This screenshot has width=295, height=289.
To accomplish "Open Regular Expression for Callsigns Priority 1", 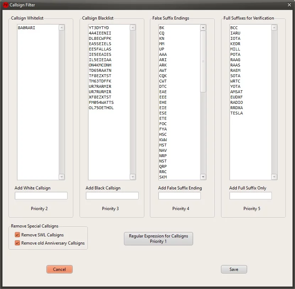I will coord(158,239).
